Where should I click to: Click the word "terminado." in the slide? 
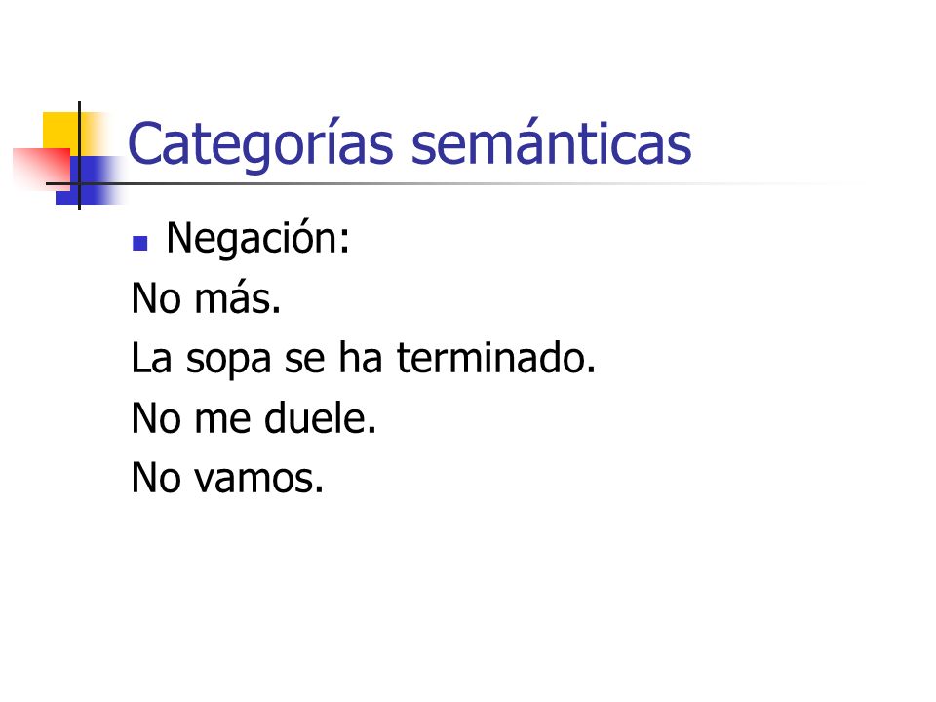click(496, 358)
